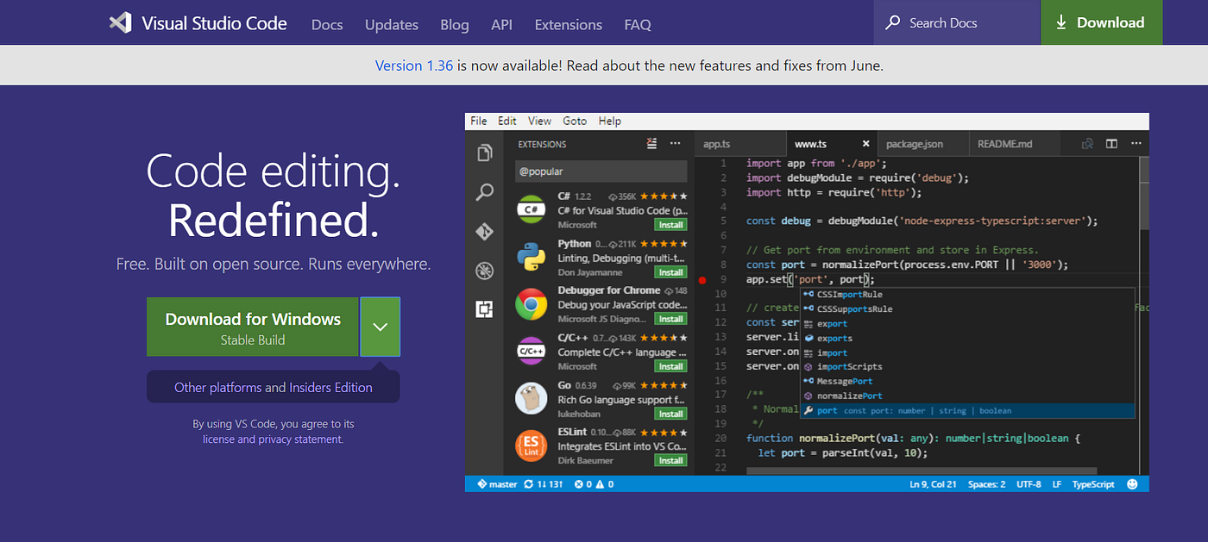Open the Edit menu
The height and width of the screenshot is (542, 1208).
[506, 121]
